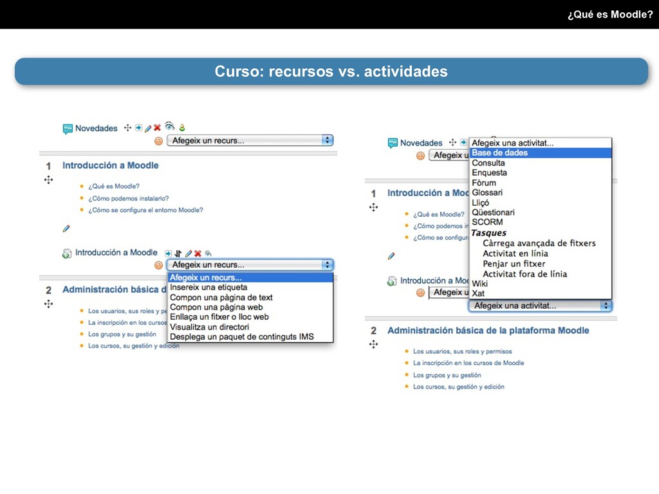Choose 'Compon una pàgina de text'
659x494 pixels.
(250, 297)
